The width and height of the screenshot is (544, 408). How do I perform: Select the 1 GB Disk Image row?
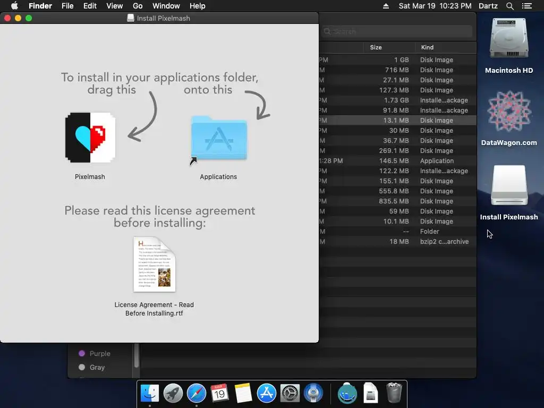point(397,59)
